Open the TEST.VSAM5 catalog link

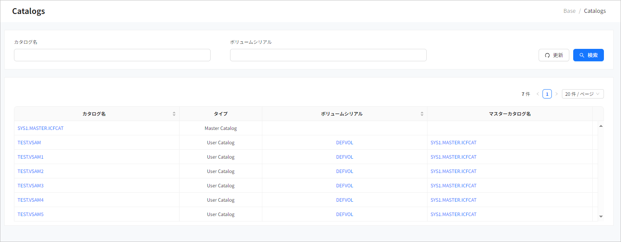[31, 214]
